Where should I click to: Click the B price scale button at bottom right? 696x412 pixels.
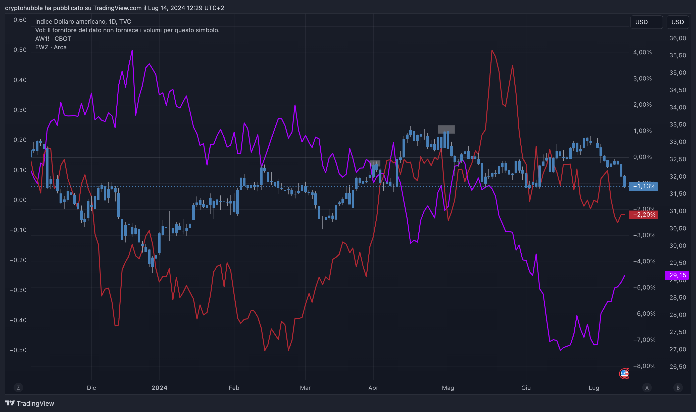678,388
